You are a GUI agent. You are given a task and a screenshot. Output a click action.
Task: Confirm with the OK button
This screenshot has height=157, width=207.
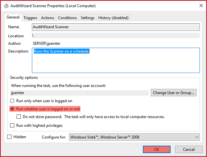coord(157,149)
